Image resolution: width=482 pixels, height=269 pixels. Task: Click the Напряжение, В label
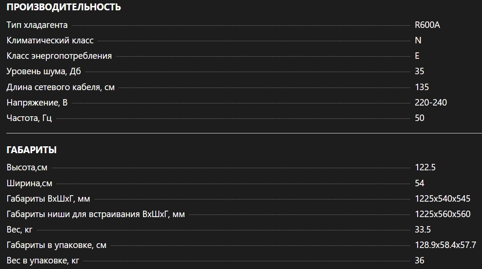[x=37, y=103]
